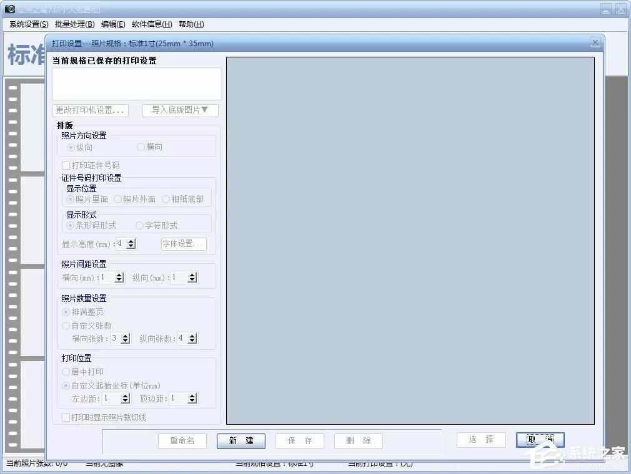Adjust the 纵向张数 spinner arrows

(192, 339)
